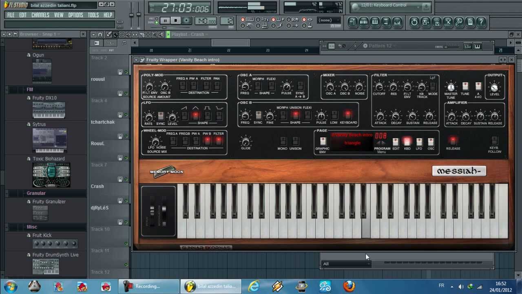
Task: Click the save new version icon
Action: click(425, 22)
